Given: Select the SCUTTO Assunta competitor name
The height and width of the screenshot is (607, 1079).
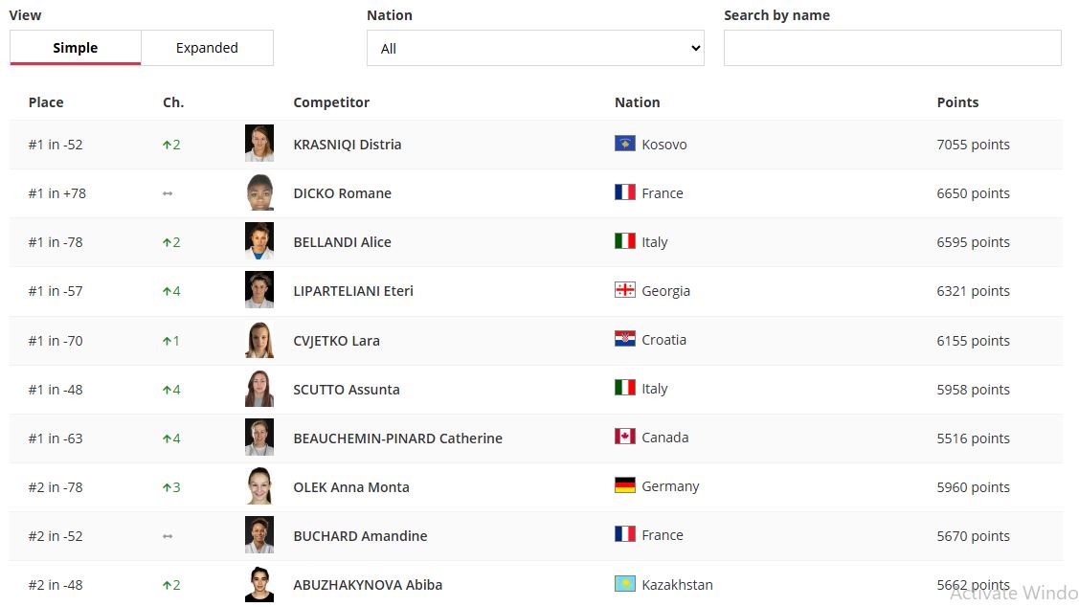Looking at the screenshot, I should click(347, 390).
